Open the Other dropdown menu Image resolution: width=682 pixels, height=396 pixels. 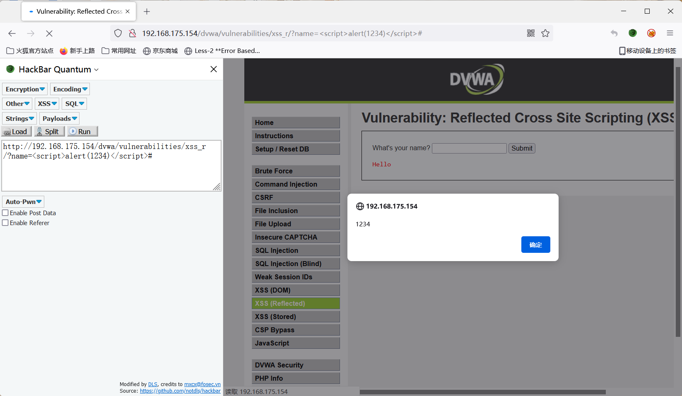tap(17, 103)
